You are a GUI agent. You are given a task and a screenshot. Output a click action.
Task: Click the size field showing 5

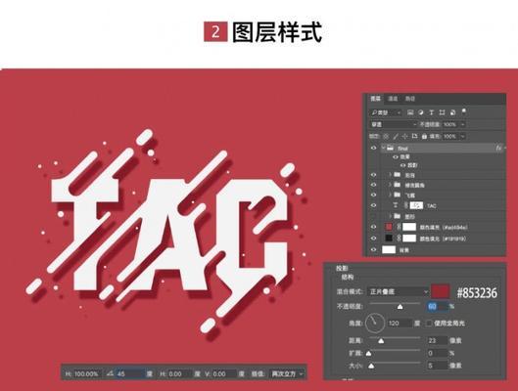click(x=438, y=366)
